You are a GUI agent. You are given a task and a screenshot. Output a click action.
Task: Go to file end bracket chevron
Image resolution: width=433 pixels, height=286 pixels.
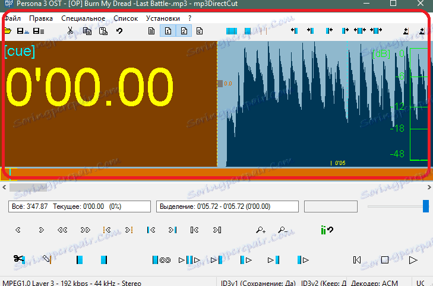pos(217,230)
